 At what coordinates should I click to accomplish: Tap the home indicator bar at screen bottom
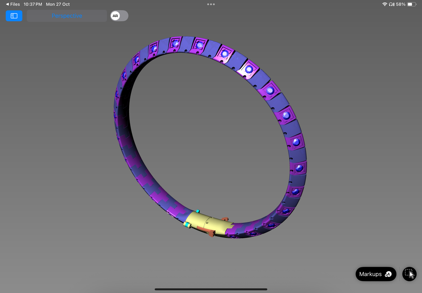(x=211, y=289)
